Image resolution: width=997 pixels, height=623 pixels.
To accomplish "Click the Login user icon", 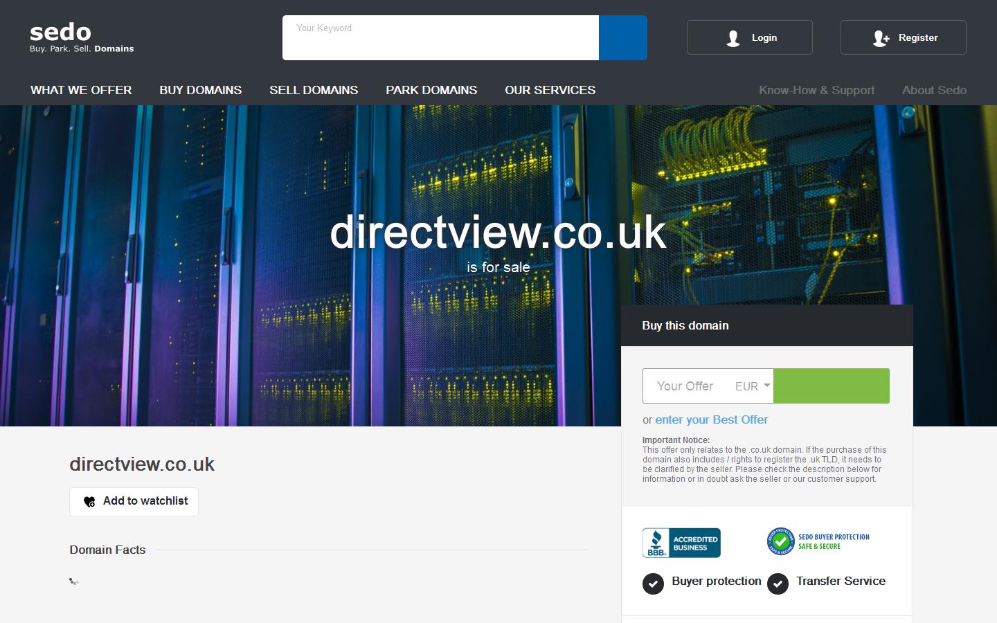I will [x=733, y=38].
